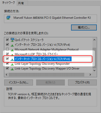Toggle the QoS パケット スケジューラ checkbox

pos(7,39)
